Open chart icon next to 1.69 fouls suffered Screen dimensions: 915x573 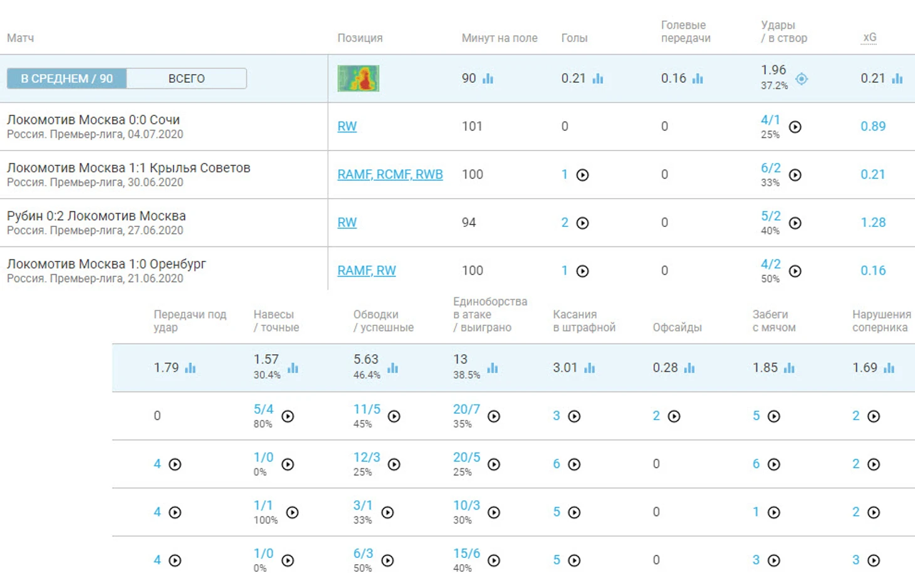[x=889, y=368]
